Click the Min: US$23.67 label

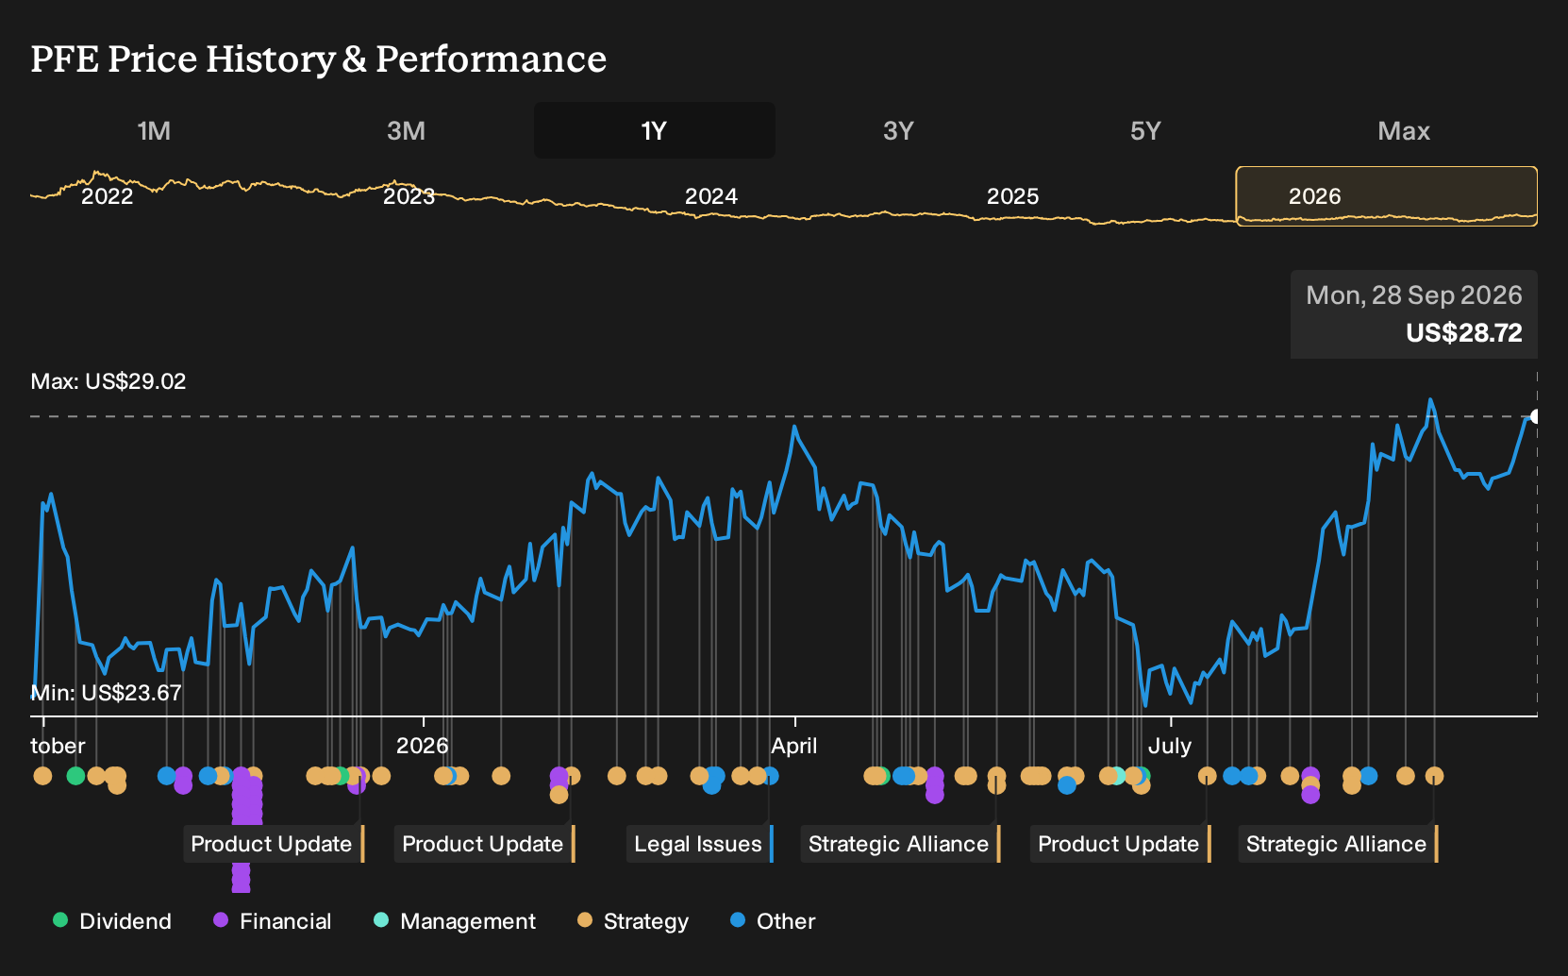[x=106, y=693]
